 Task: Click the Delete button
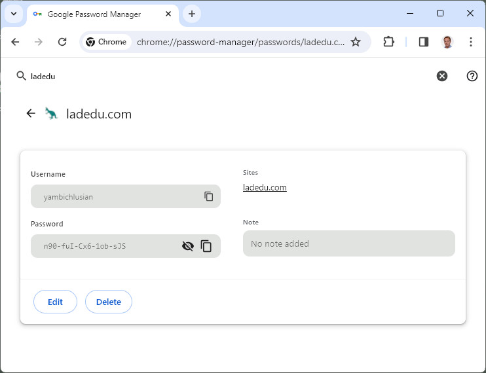109,302
